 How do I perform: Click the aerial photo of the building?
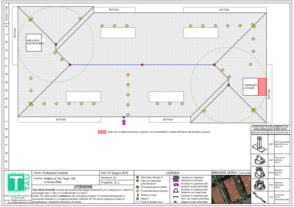tap(231, 189)
